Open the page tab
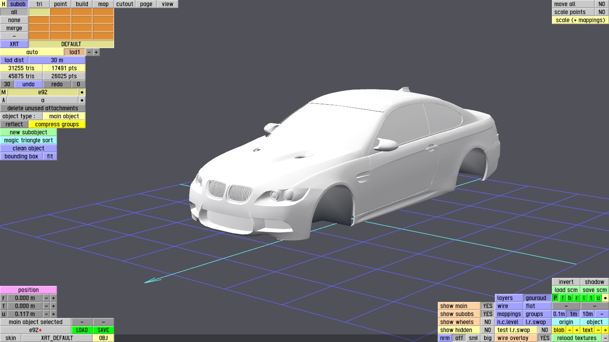The image size is (609, 342). tap(146, 4)
